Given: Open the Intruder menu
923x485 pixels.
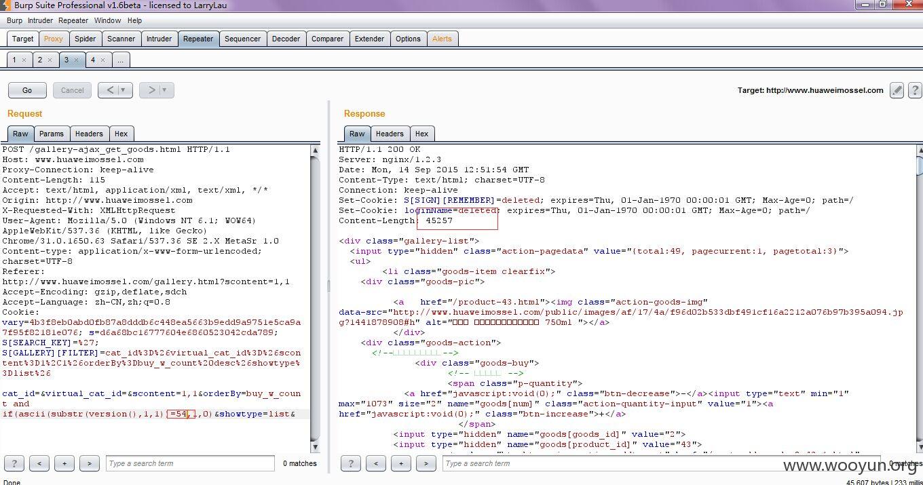Looking at the screenshot, I should (40, 20).
